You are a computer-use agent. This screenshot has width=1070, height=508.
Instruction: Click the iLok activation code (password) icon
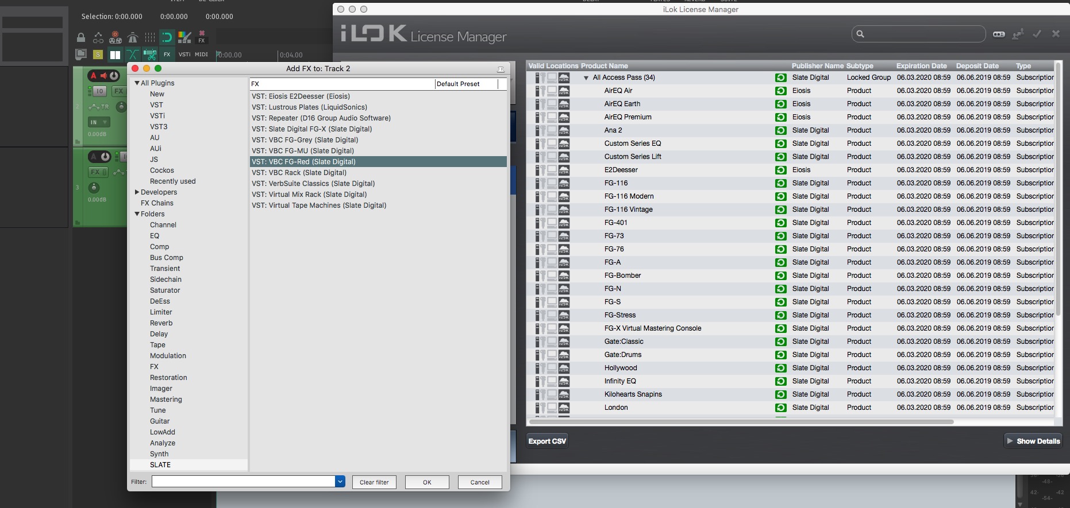[999, 34]
